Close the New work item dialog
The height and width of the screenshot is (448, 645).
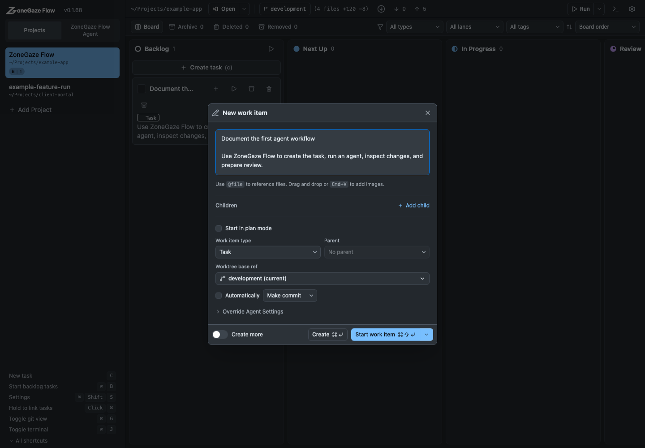428,113
